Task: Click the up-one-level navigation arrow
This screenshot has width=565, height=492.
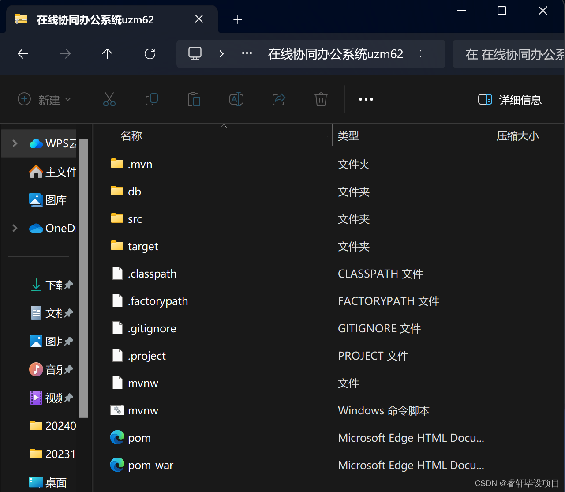Action: (107, 53)
